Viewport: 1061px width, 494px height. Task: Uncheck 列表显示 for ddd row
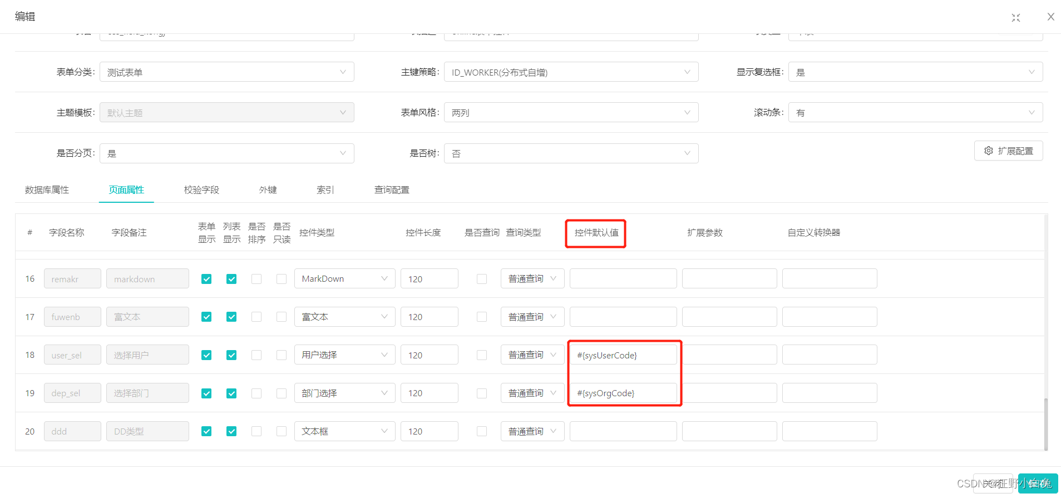click(x=231, y=431)
